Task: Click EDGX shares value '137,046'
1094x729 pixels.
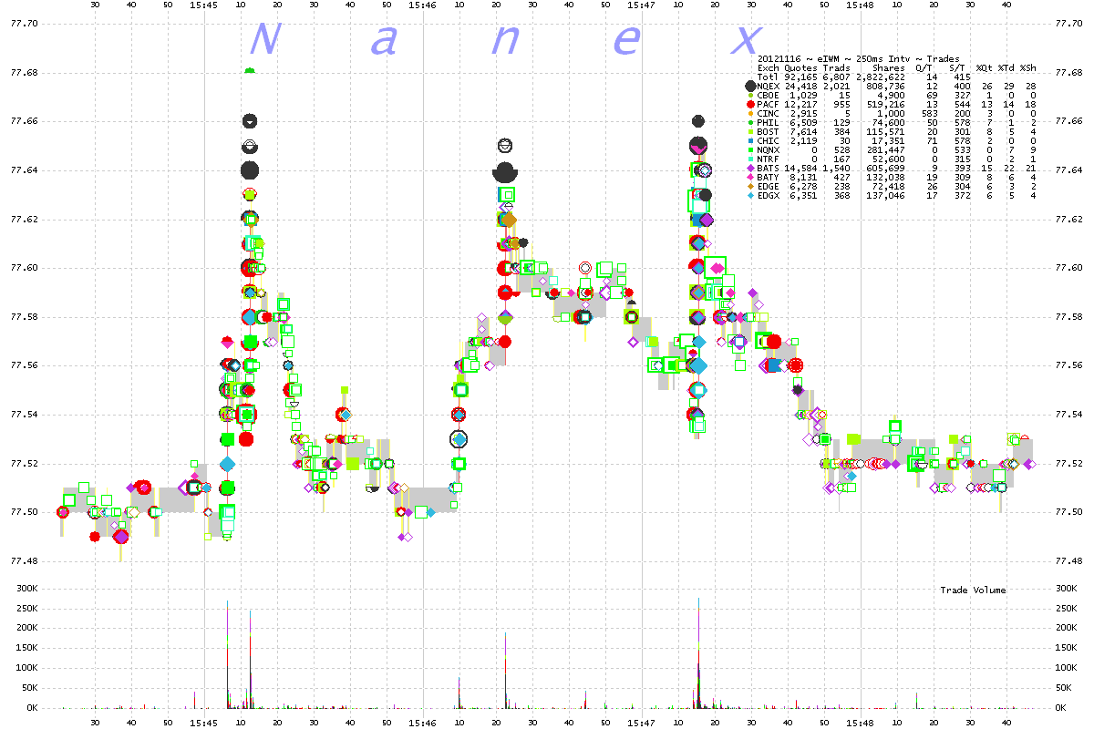Action: tap(885, 195)
